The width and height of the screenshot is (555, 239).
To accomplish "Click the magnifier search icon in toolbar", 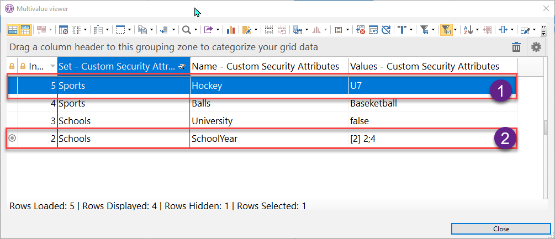I will point(187,30).
